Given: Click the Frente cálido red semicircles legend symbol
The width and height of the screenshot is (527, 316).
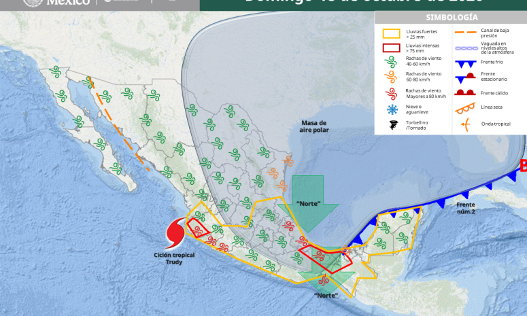Looking at the screenshot, I should pyautogui.click(x=465, y=92).
